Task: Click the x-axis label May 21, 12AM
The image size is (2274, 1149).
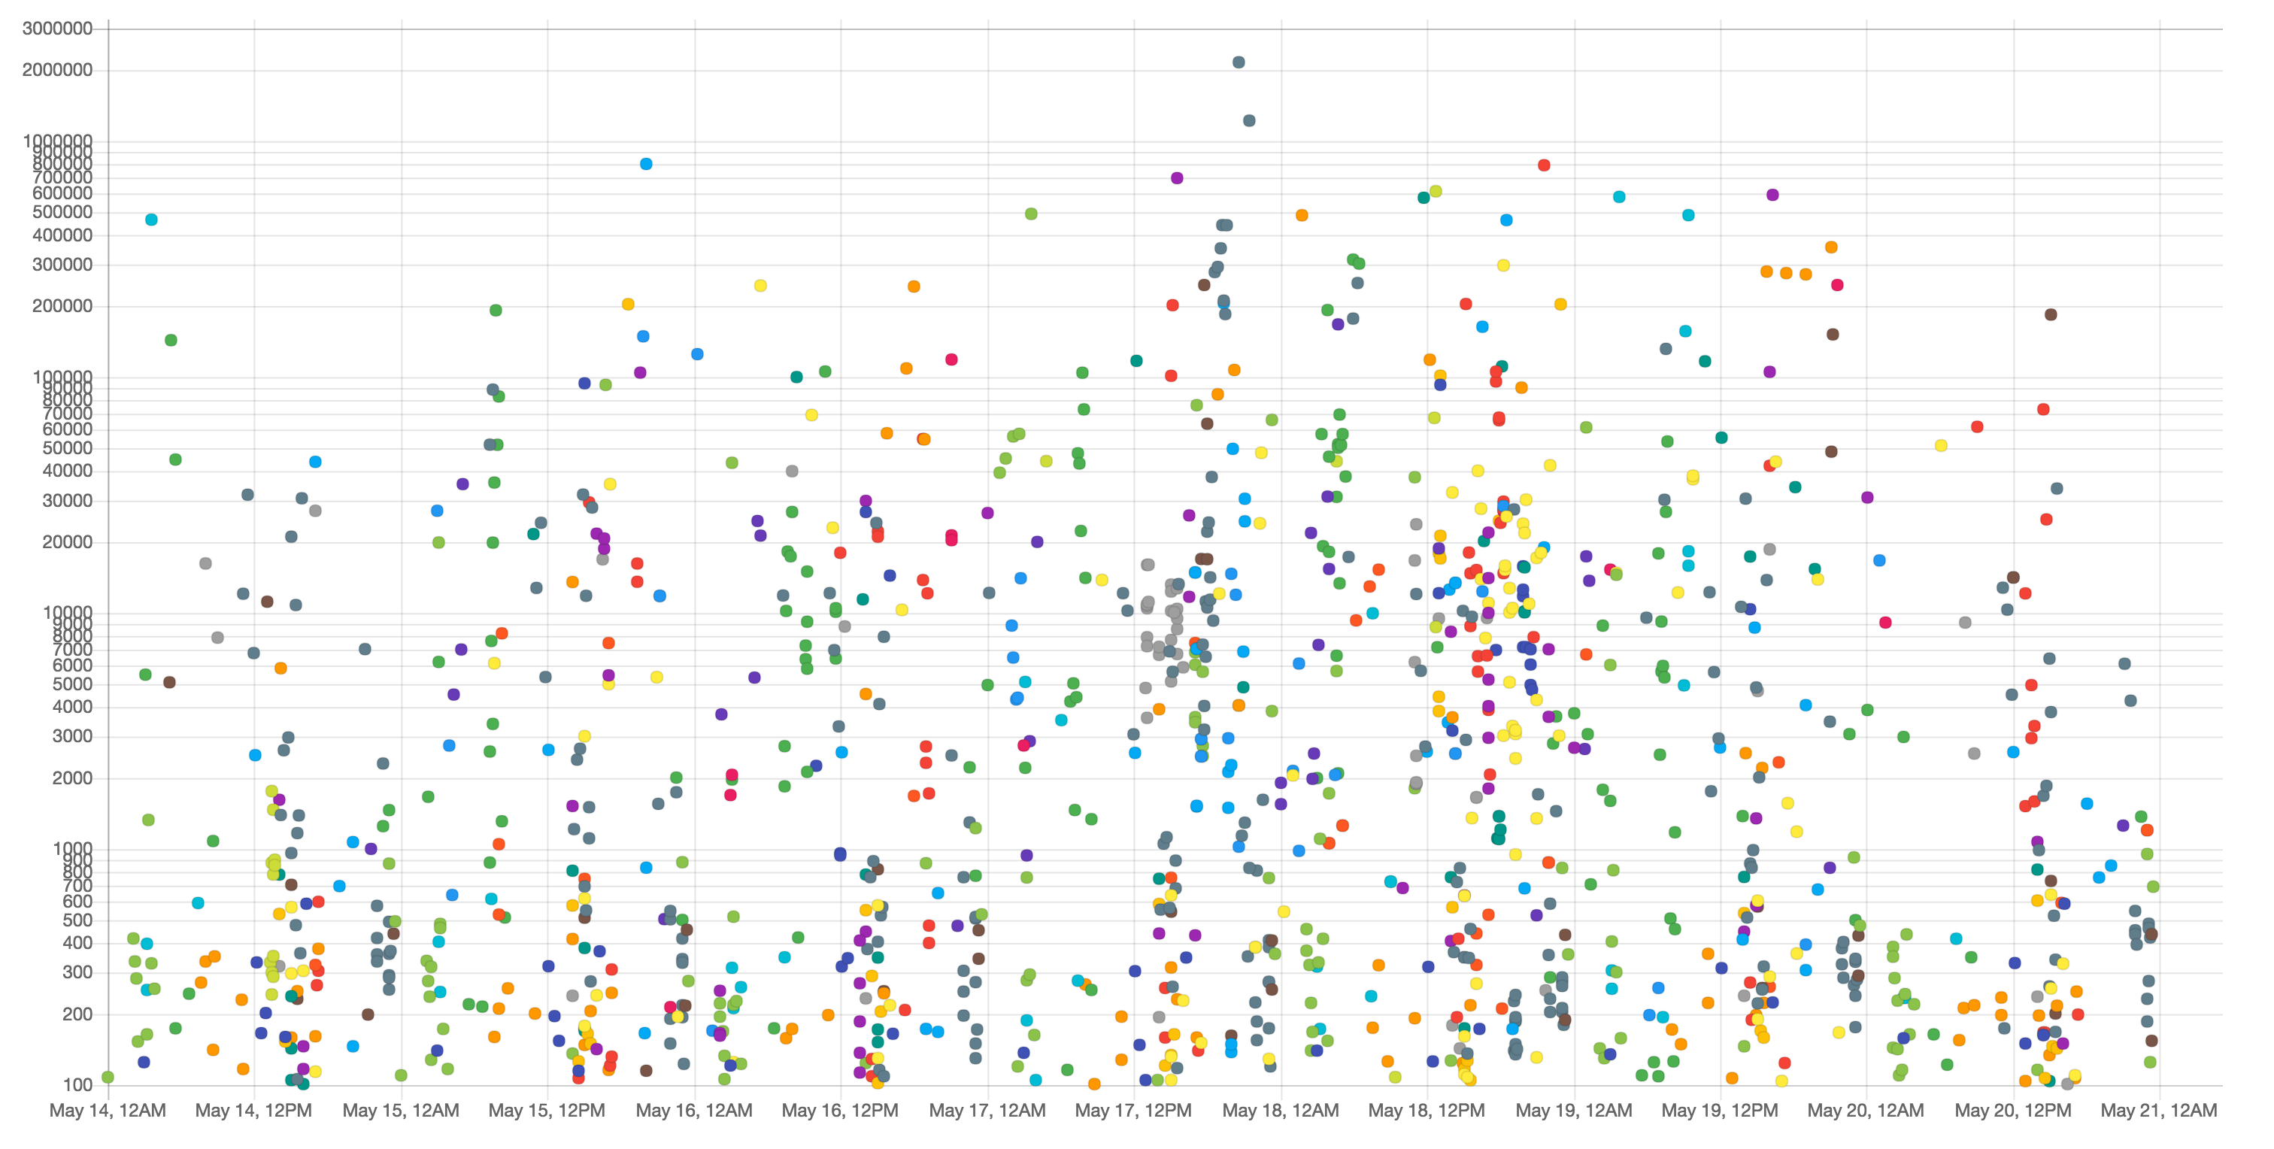Action: (x=2159, y=1110)
